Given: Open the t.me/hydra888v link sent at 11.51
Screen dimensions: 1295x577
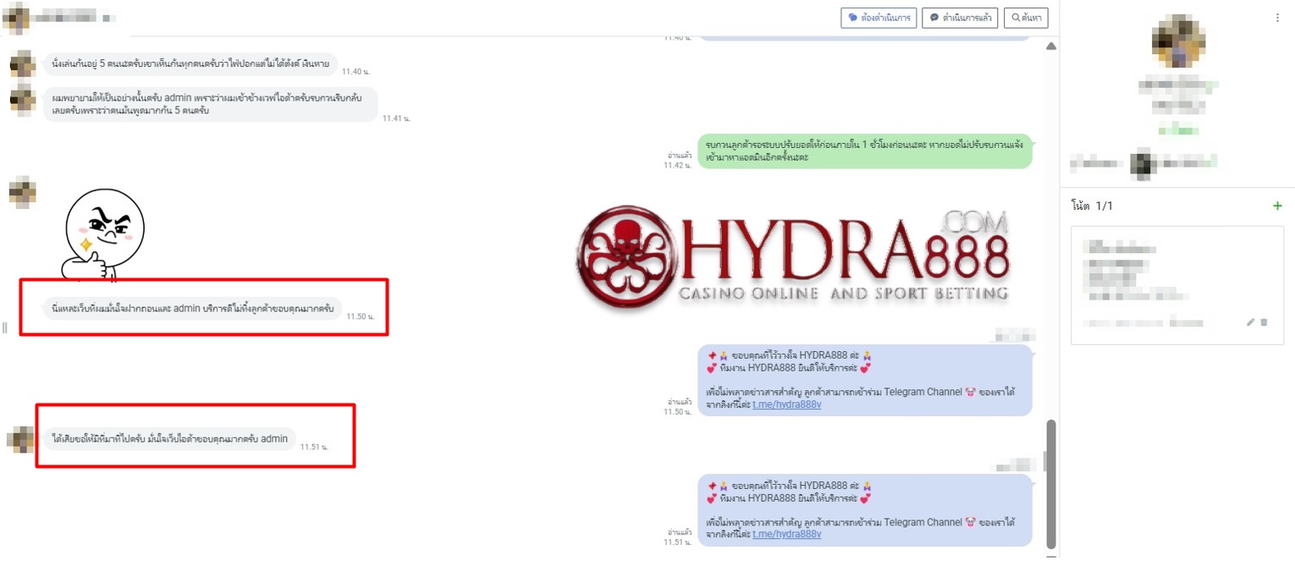Looking at the screenshot, I should (786, 534).
